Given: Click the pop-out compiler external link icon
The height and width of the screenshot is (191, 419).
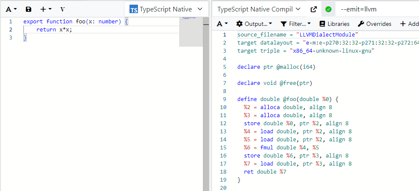Looking at the screenshot, I should point(314,9).
